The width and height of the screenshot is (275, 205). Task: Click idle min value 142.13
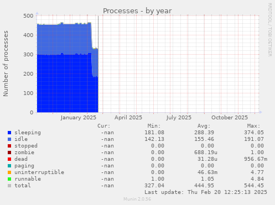154,139
